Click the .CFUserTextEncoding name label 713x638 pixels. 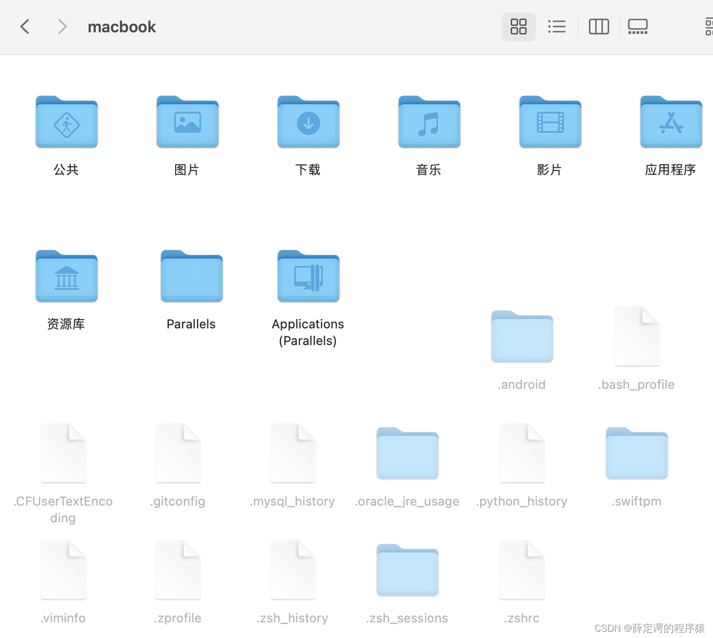(63, 510)
